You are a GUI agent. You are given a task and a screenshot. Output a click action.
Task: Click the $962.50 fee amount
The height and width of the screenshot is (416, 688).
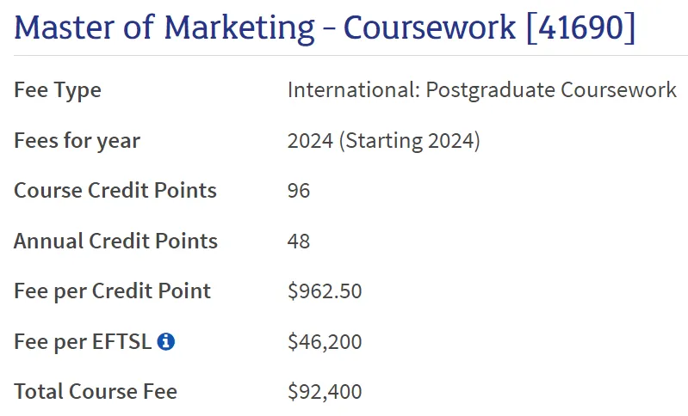[x=325, y=291]
